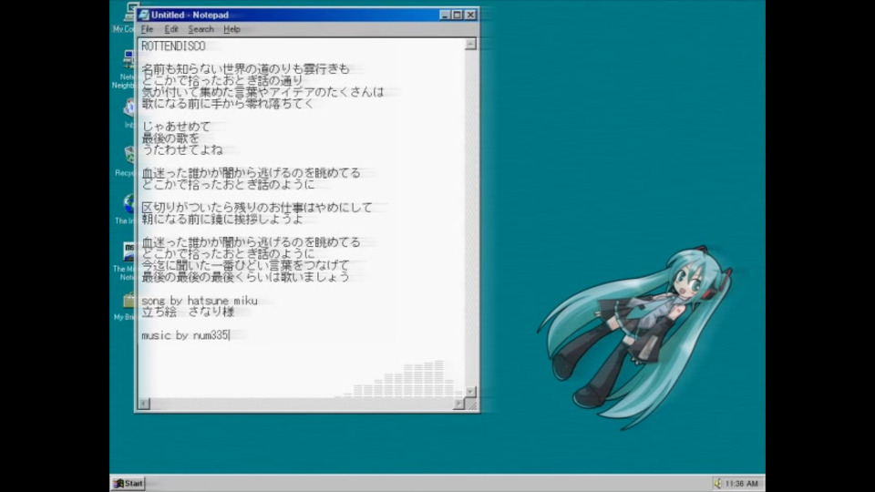
Task: Click the vertical scrollbar up arrow
Action: (x=470, y=44)
